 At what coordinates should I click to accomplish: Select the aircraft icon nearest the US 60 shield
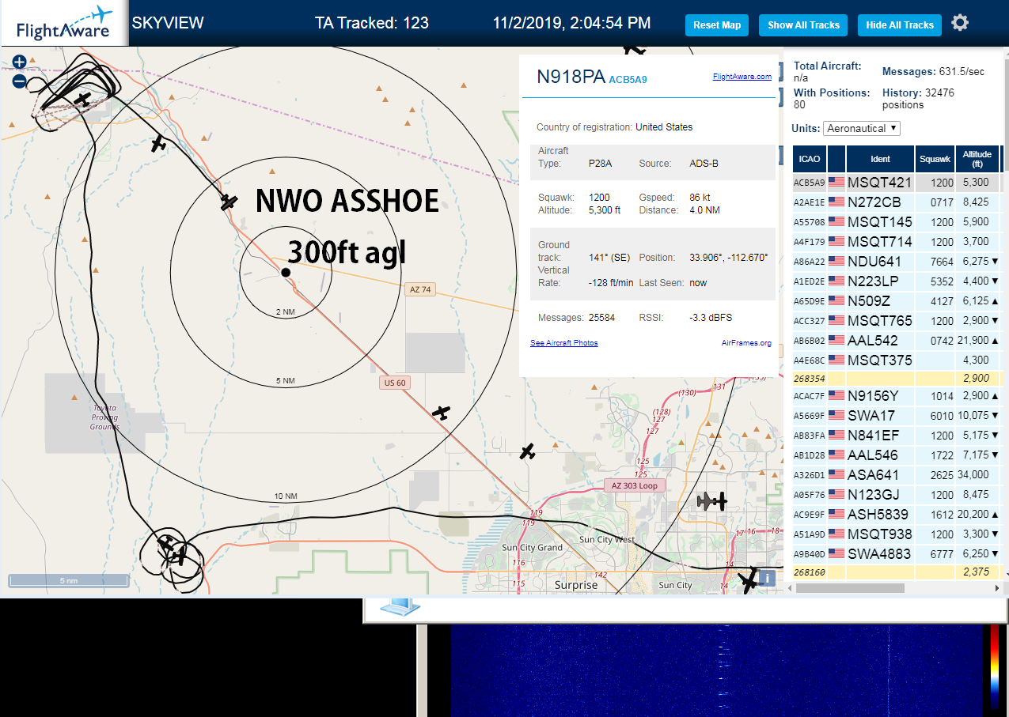point(441,412)
